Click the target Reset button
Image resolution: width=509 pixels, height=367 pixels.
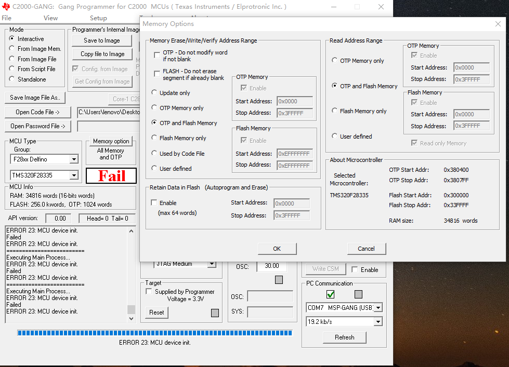point(156,312)
